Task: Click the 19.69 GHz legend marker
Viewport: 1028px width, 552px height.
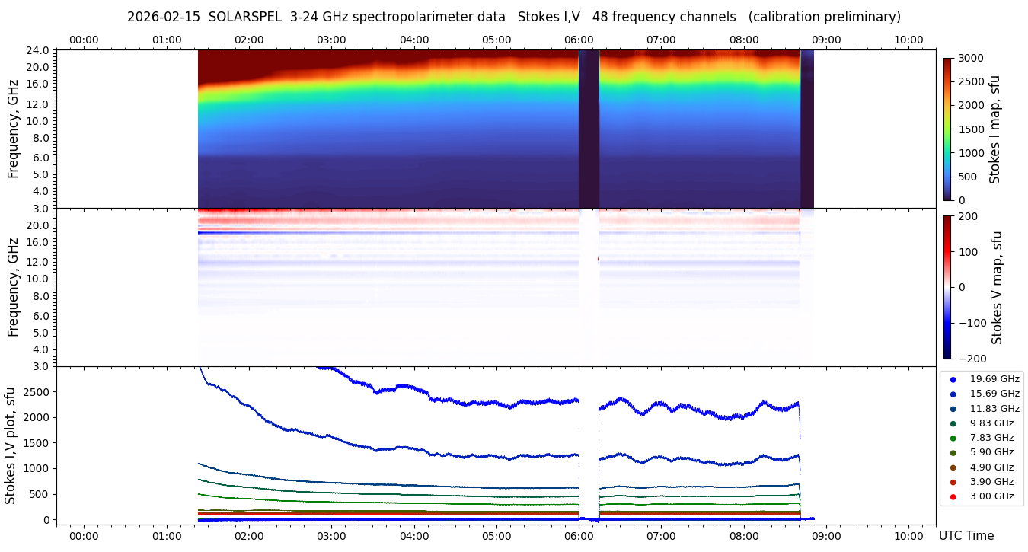Action: [x=953, y=379]
